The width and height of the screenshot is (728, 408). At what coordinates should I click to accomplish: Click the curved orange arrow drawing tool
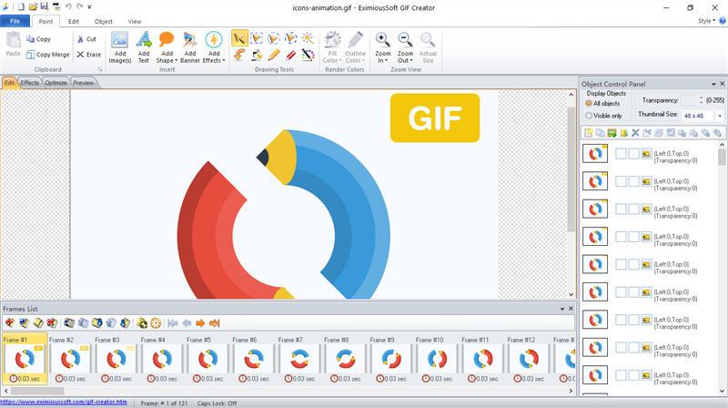pos(239,55)
